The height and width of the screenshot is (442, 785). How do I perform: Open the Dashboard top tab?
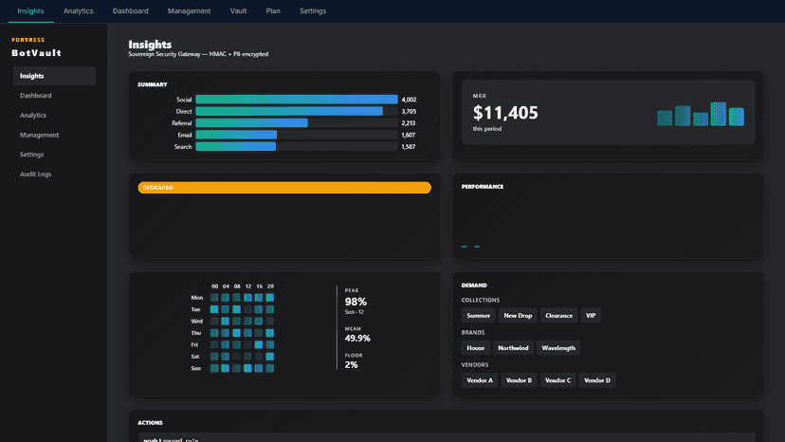click(x=130, y=11)
